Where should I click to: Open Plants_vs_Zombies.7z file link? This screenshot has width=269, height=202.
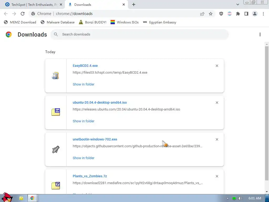tap(90, 176)
